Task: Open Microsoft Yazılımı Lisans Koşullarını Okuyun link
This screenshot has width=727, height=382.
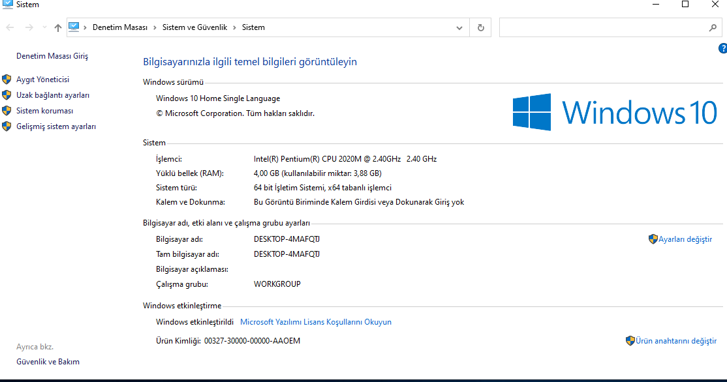Action: [x=316, y=322]
